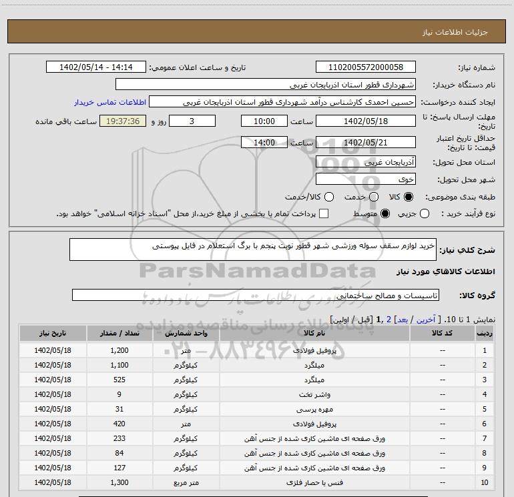The height and width of the screenshot is (497, 514).
Task: Select the کالا/خدمت radio button
Action: (x=329, y=197)
